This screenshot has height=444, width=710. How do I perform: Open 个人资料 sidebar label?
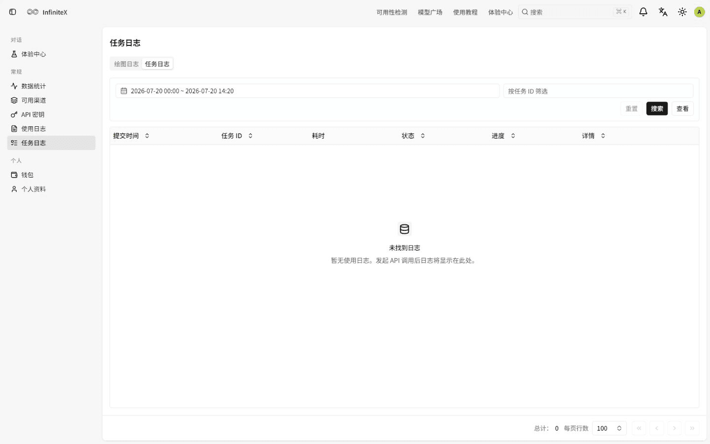34,189
